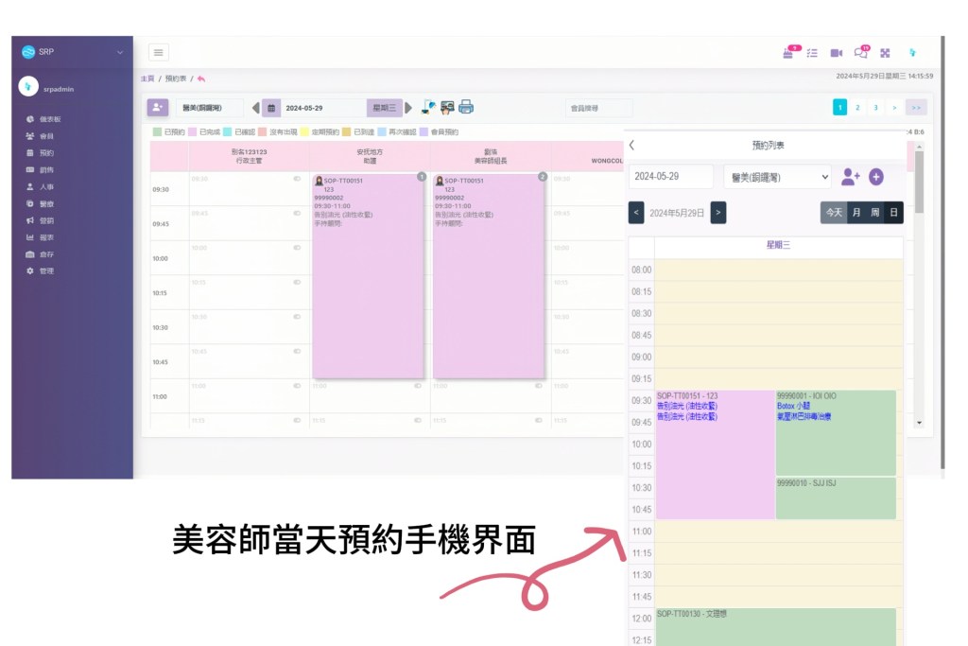Toggle the 09:30 slot switch under 行政主管

coord(297,178)
